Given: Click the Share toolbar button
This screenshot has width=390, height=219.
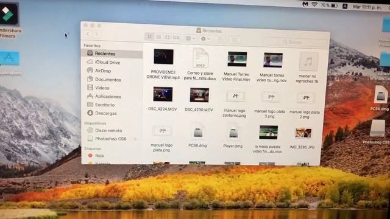Looking at the screenshot, I should (x=220, y=39).
